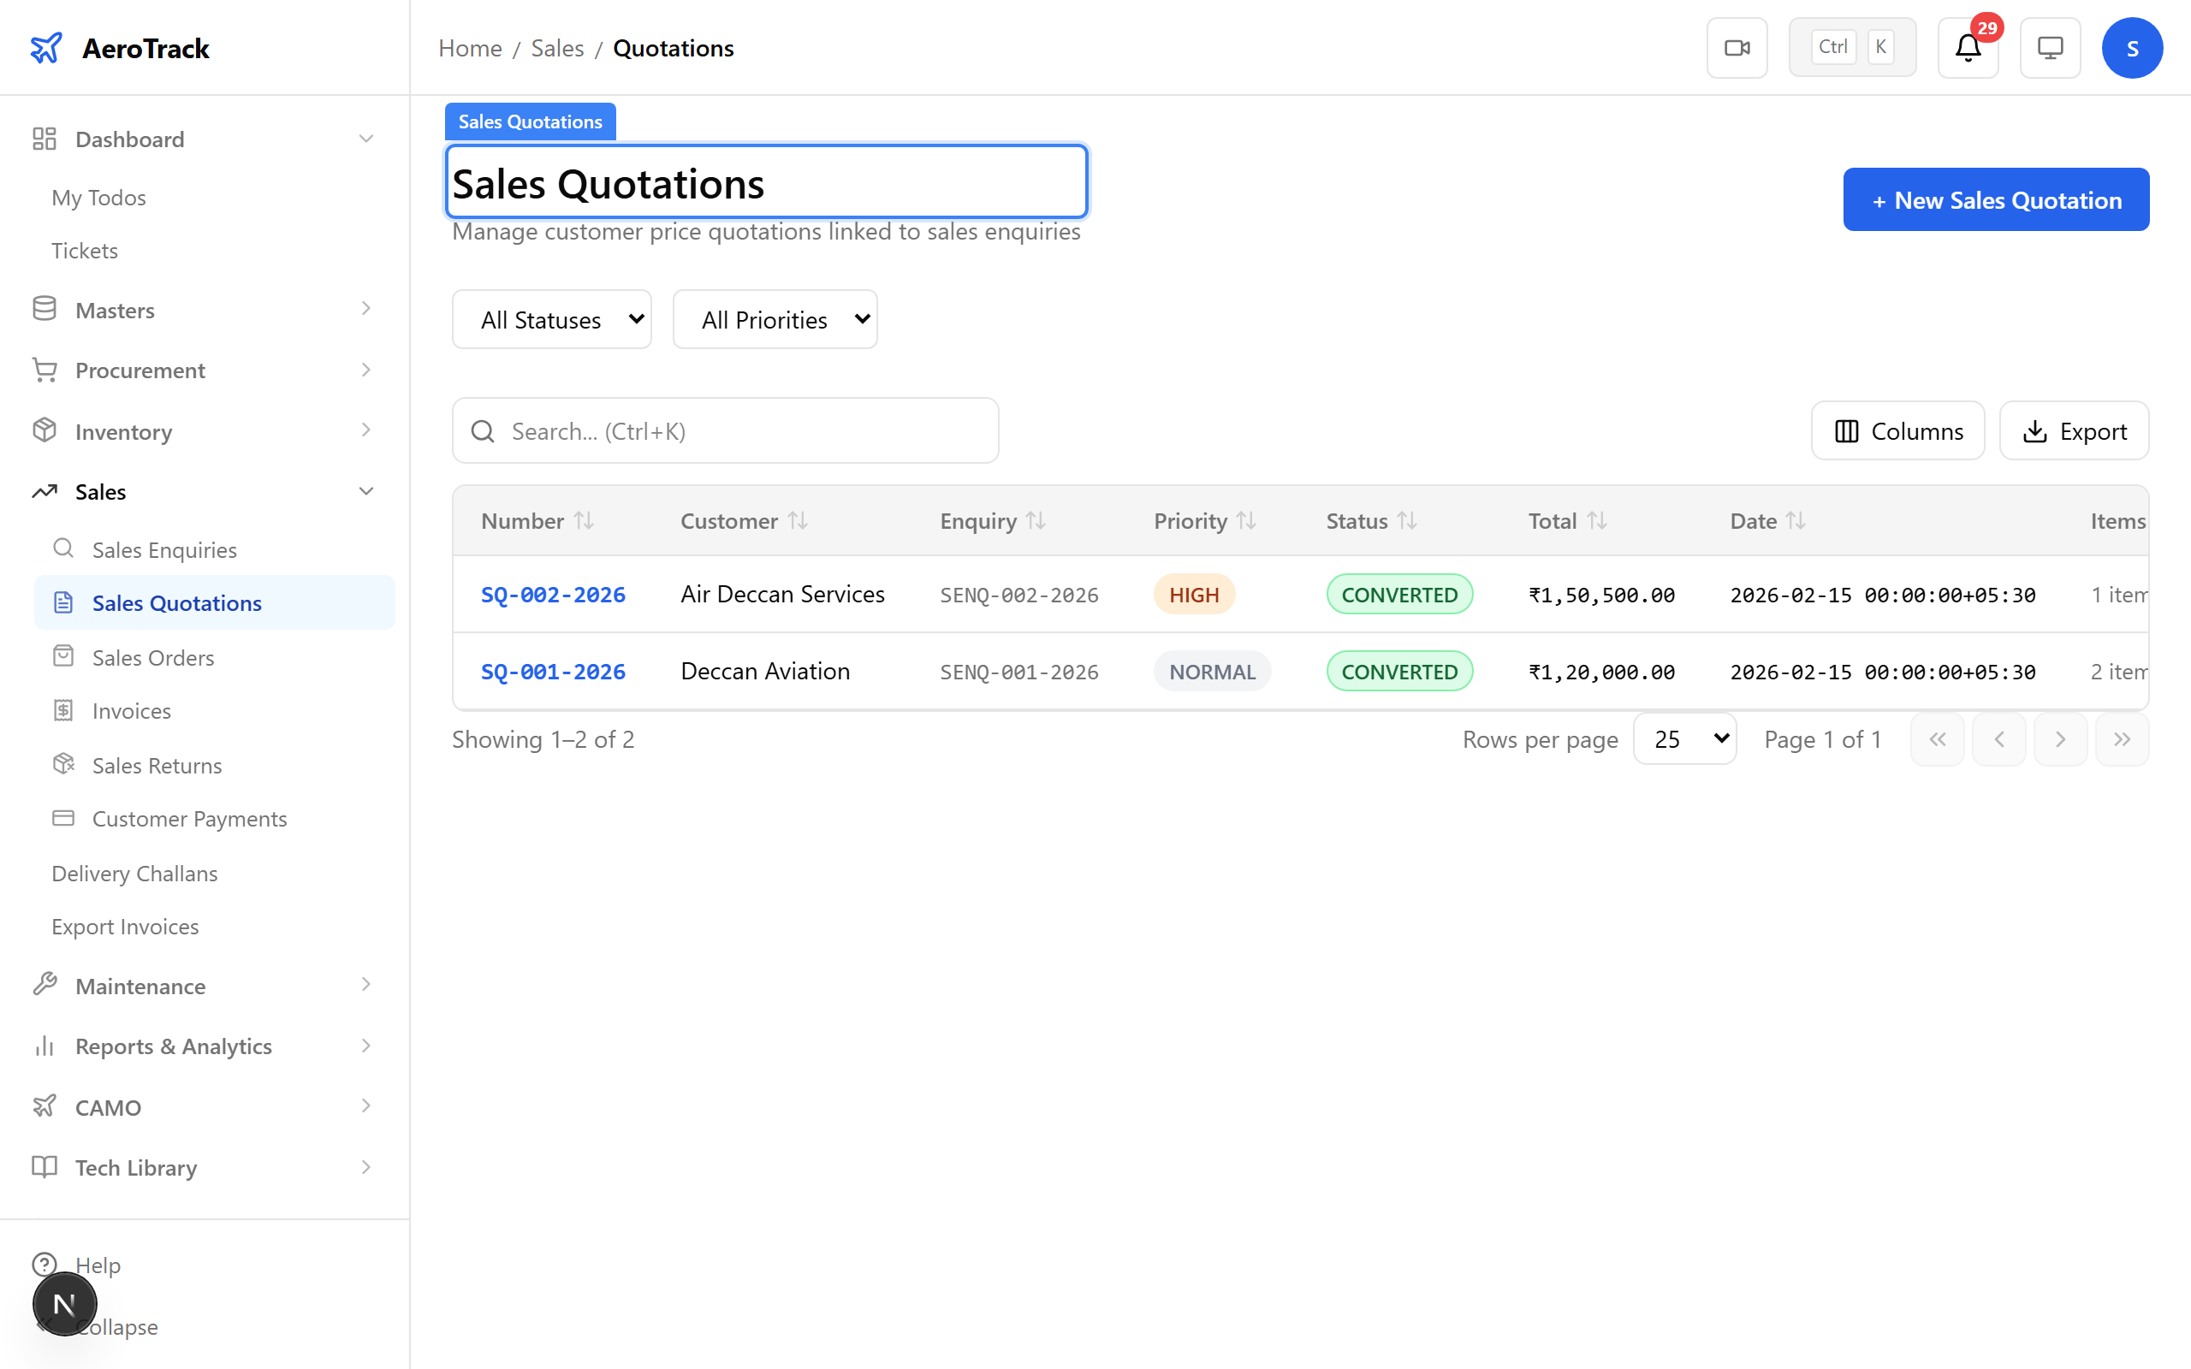This screenshot has width=2191, height=1369.
Task: Go to Customer Payments page
Action: [x=189, y=819]
